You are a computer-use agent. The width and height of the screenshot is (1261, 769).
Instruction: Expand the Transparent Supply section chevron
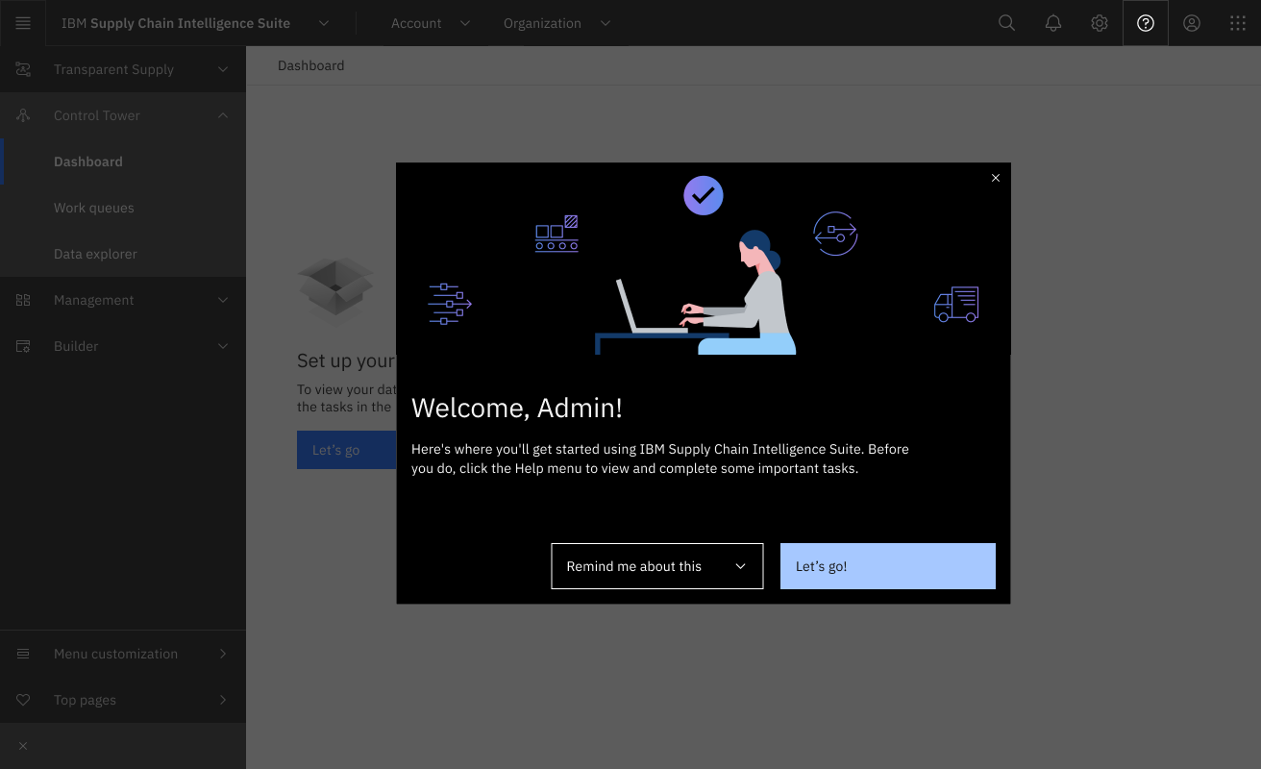tap(223, 69)
